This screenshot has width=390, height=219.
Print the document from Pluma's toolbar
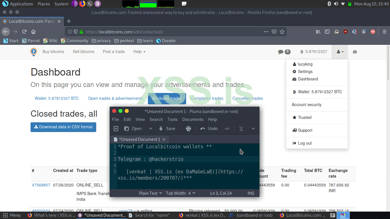(x=188, y=129)
